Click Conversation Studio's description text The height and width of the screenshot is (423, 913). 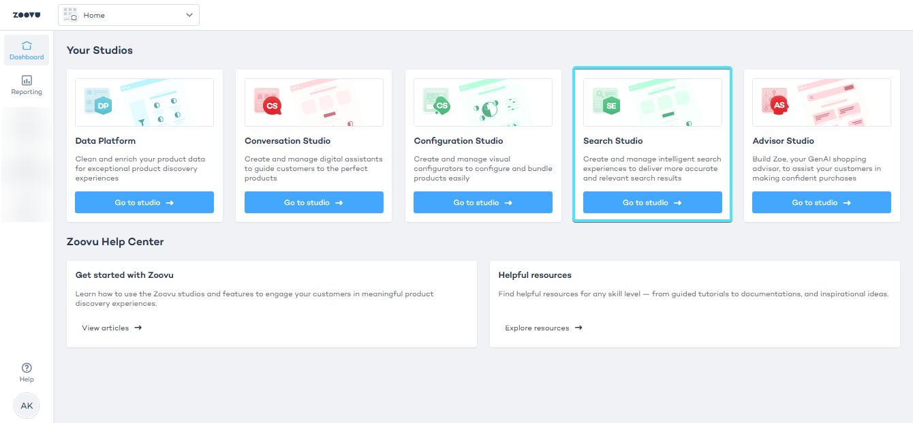(313, 168)
